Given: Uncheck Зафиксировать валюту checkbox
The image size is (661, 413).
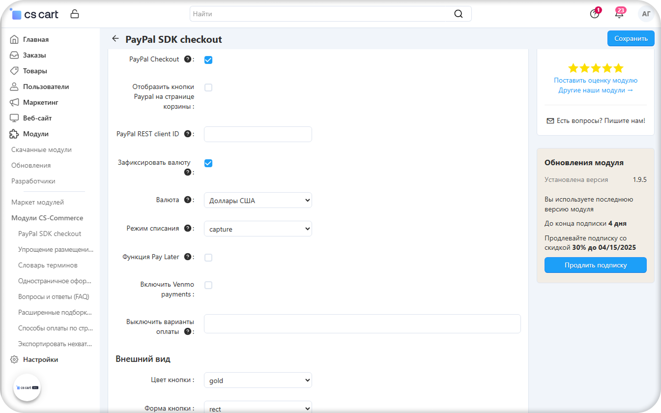Looking at the screenshot, I should (208, 163).
